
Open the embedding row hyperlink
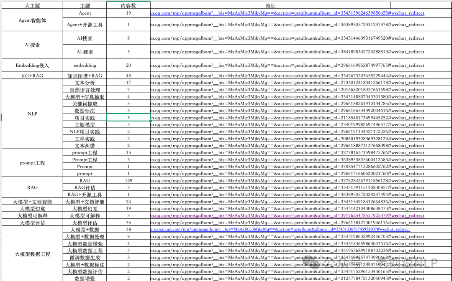(289, 65)
